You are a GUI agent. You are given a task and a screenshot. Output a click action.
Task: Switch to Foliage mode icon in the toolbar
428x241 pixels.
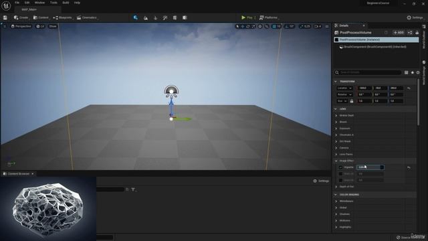pos(156,18)
